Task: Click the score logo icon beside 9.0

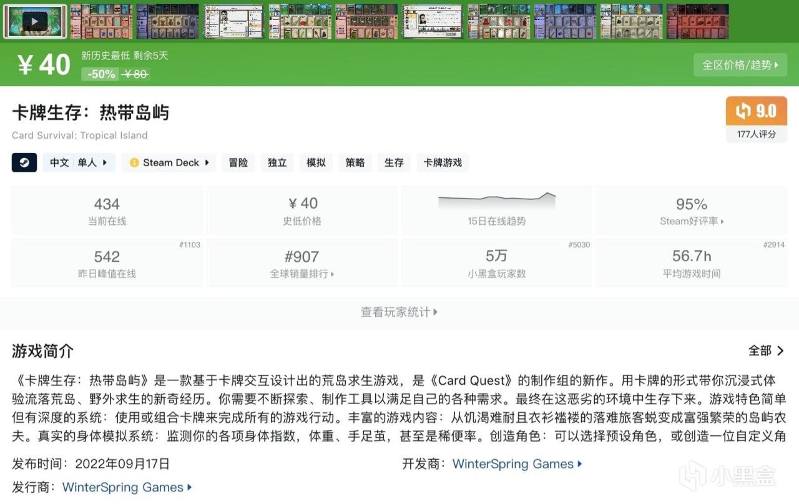Action: [743, 111]
